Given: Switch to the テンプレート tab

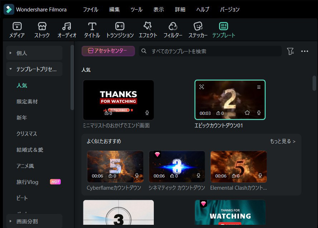Looking at the screenshot, I should coord(224,29).
